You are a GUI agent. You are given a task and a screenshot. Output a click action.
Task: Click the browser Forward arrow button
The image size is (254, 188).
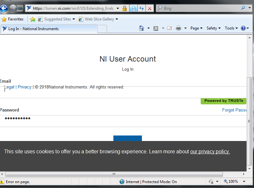(13, 8)
